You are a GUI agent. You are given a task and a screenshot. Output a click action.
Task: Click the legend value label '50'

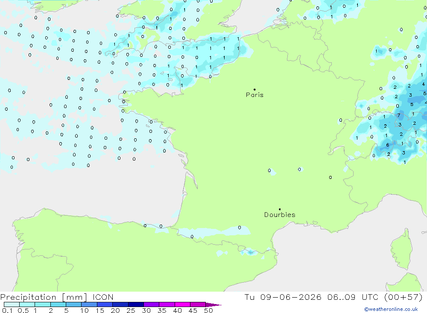(x=208, y=310)
